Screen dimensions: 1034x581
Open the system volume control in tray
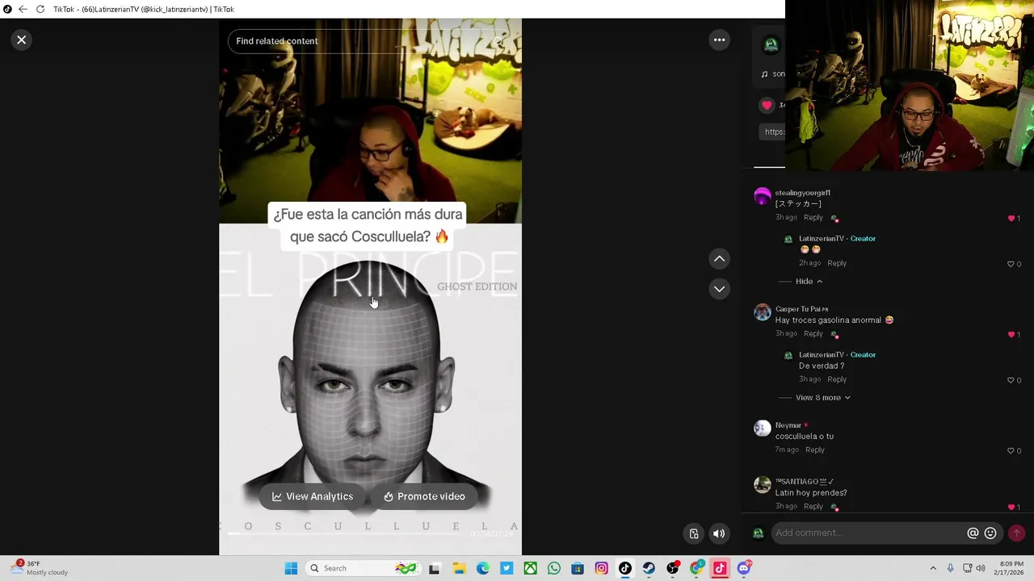(981, 568)
